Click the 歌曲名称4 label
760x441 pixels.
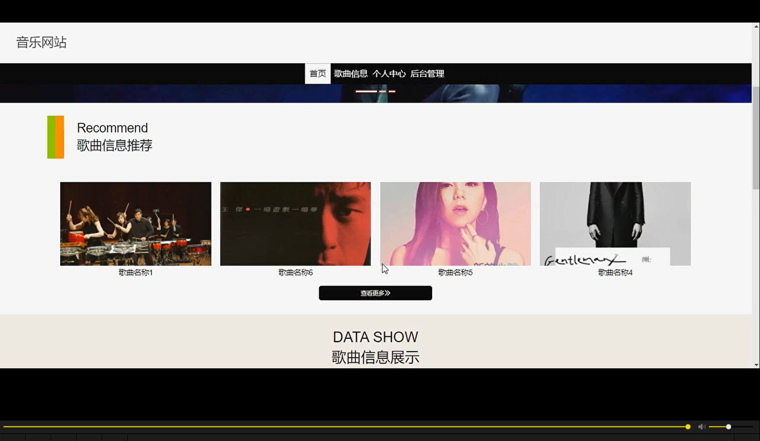point(615,273)
